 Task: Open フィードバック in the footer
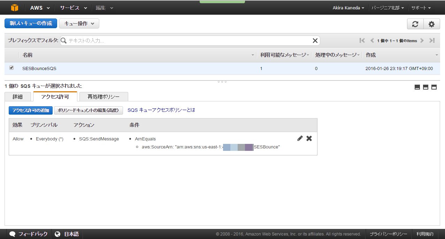pos(28,234)
